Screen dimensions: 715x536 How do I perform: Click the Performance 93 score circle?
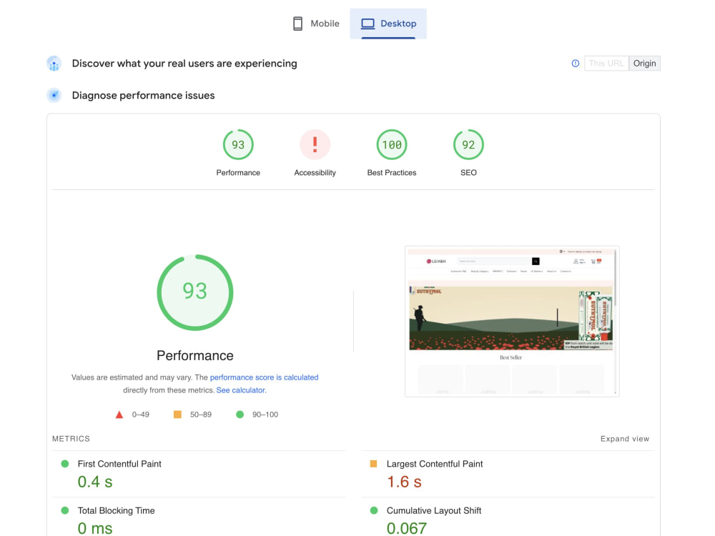pos(238,144)
